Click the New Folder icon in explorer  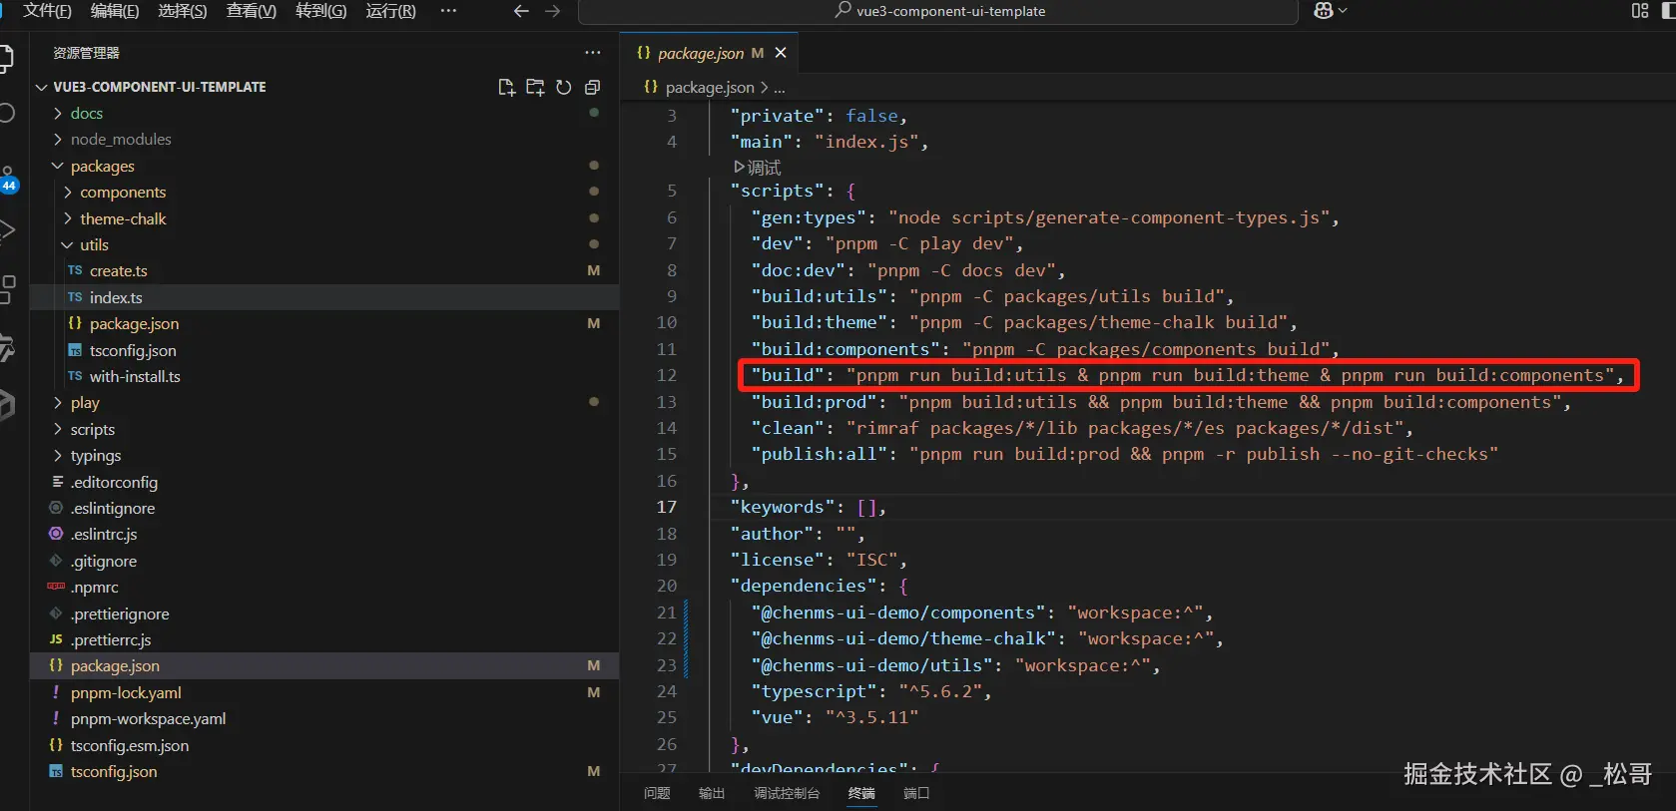[x=535, y=88]
